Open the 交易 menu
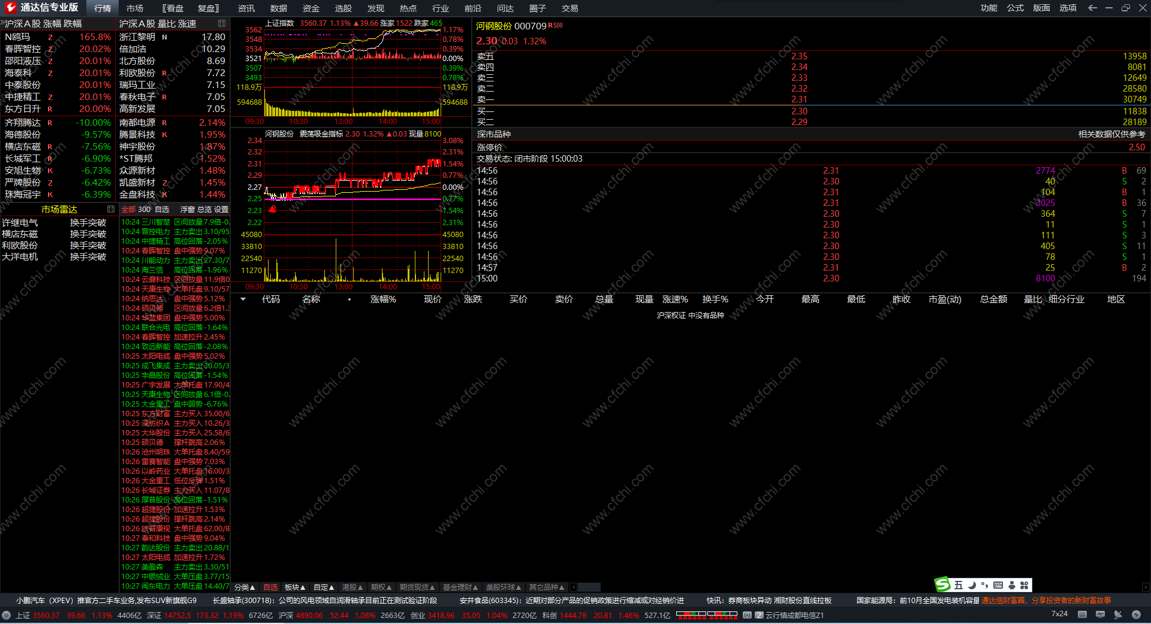This screenshot has height=624, width=1151. point(570,8)
